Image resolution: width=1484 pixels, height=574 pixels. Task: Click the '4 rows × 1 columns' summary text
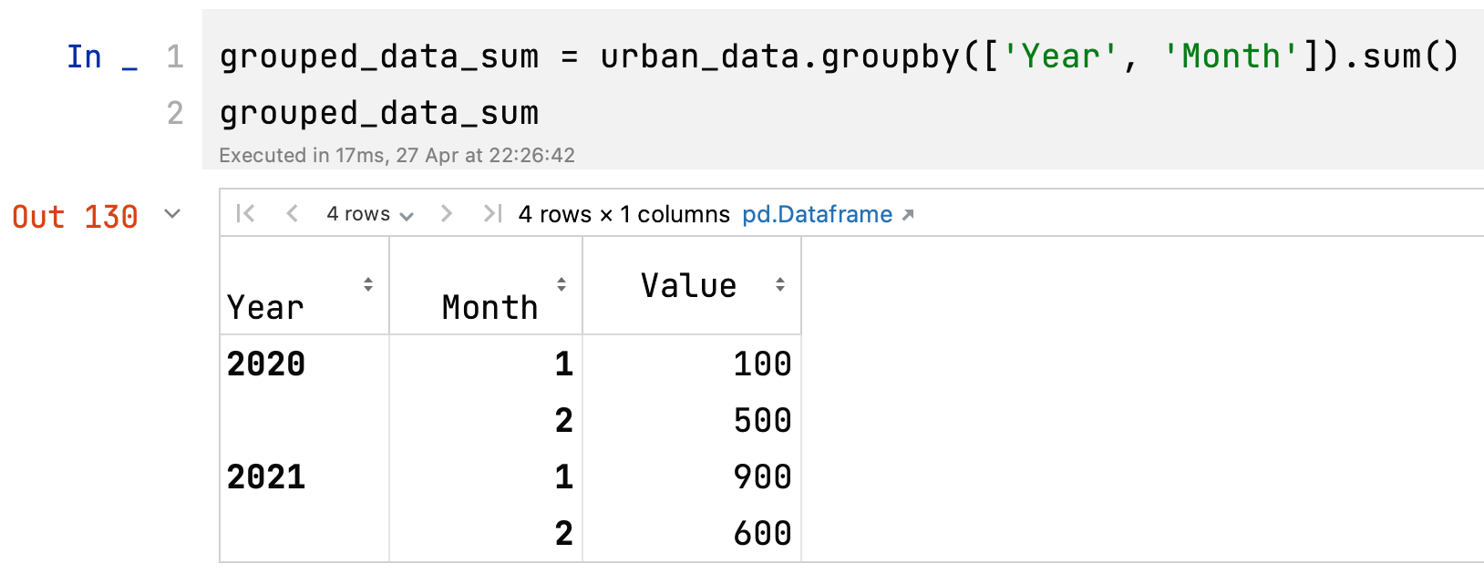624,214
